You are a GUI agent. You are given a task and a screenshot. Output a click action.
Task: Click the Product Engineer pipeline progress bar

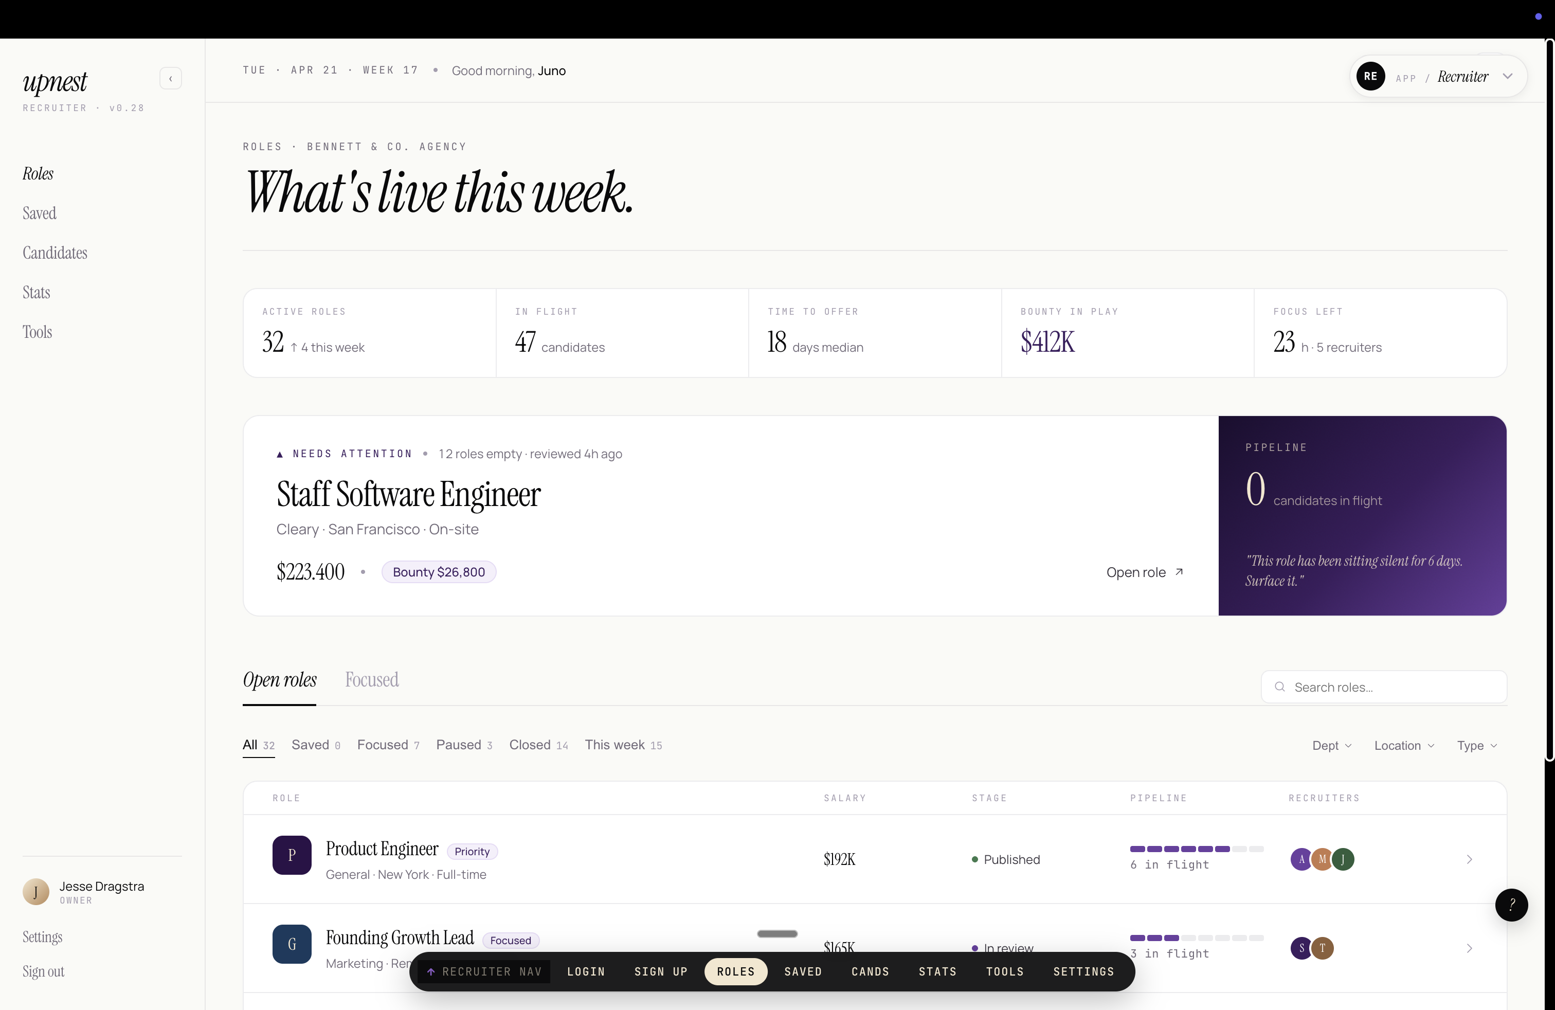coord(1197,849)
